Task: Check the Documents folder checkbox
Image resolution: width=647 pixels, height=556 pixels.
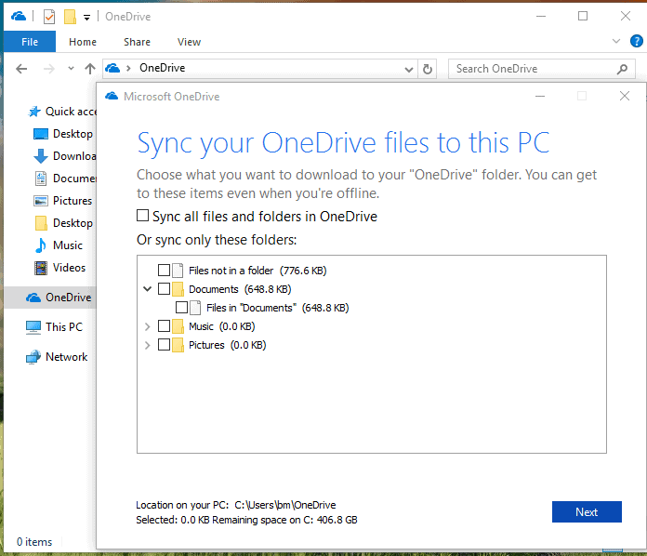Action: click(x=165, y=289)
